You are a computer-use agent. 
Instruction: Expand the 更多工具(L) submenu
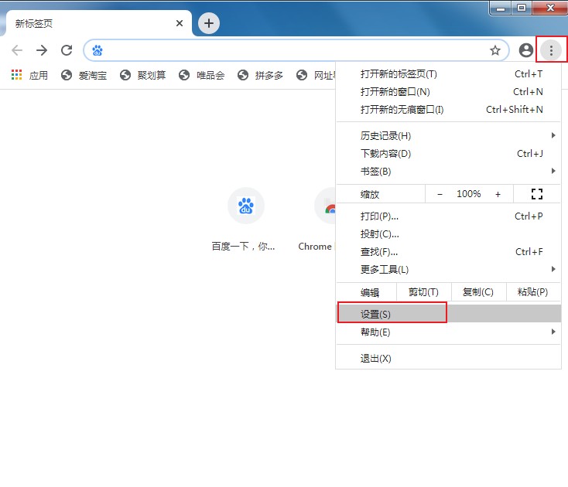449,270
